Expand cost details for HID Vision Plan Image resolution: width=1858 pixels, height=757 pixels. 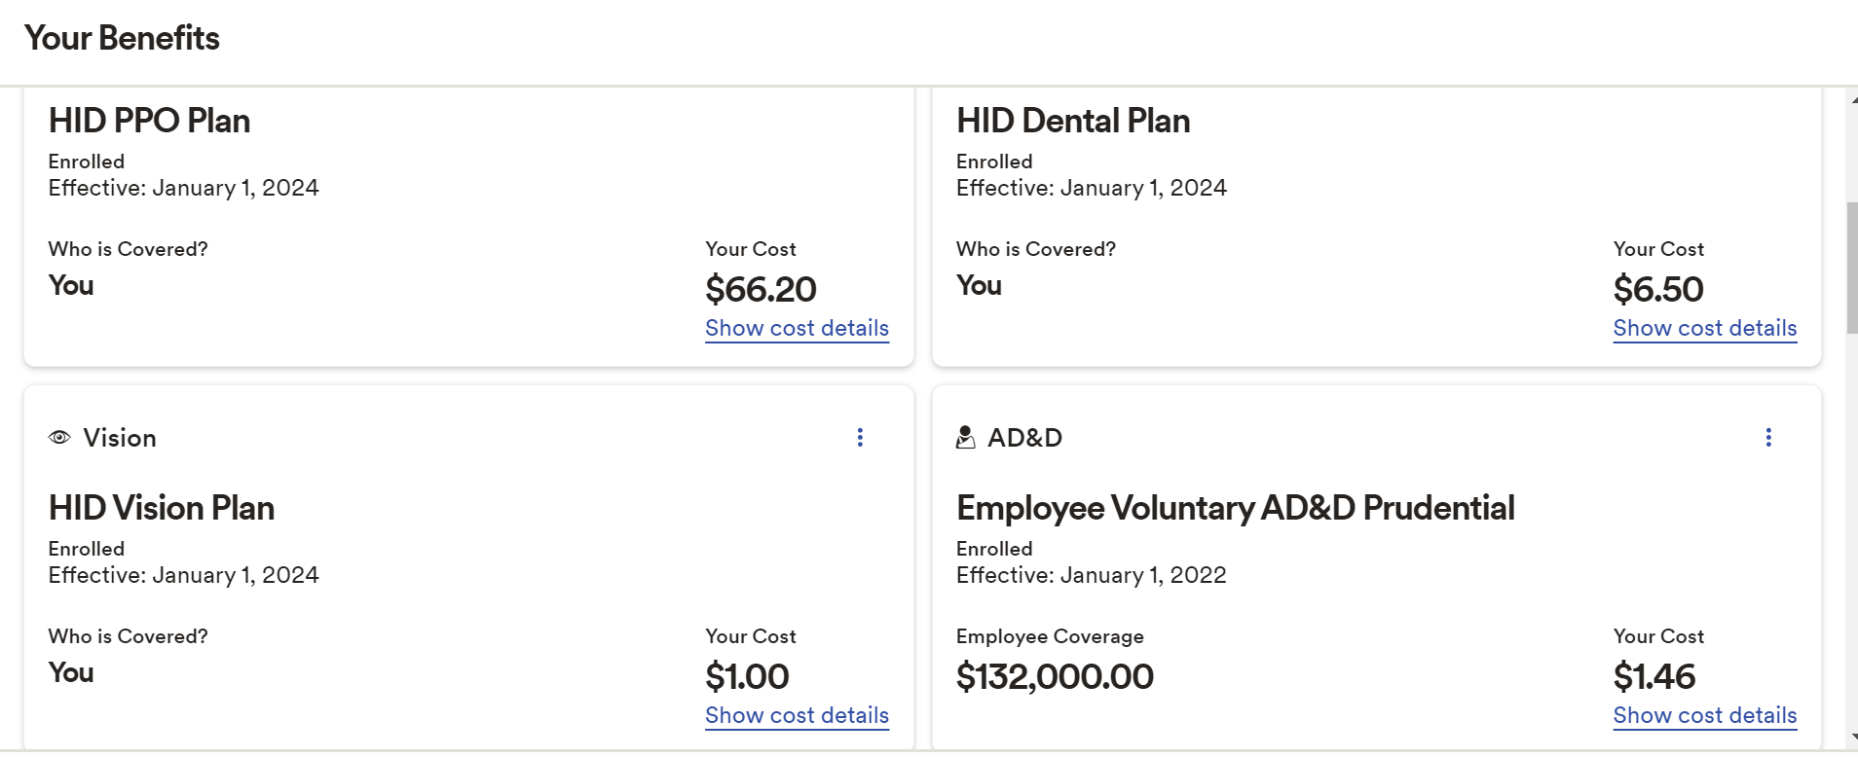[797, 716]
